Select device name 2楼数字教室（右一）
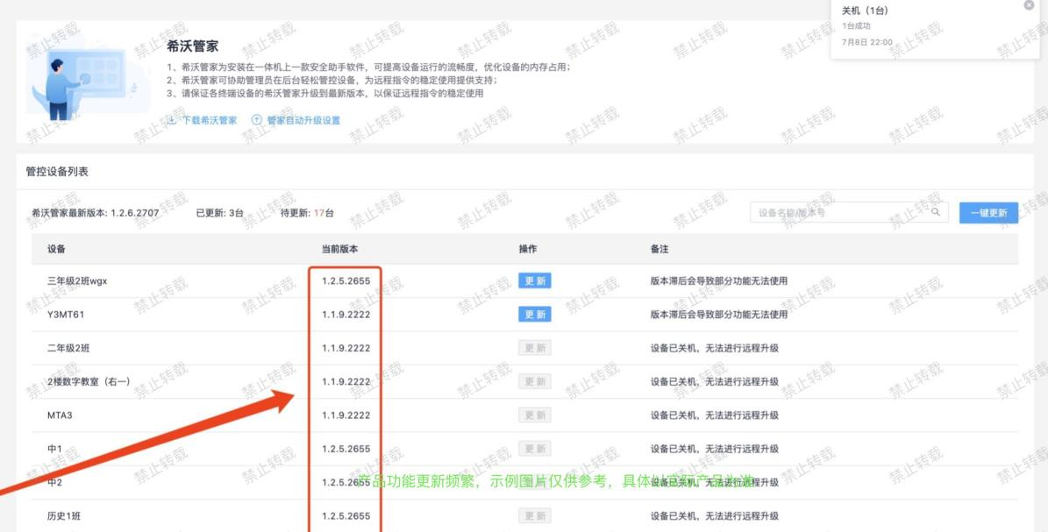The image size is (1048, 532). pos(89,381)
